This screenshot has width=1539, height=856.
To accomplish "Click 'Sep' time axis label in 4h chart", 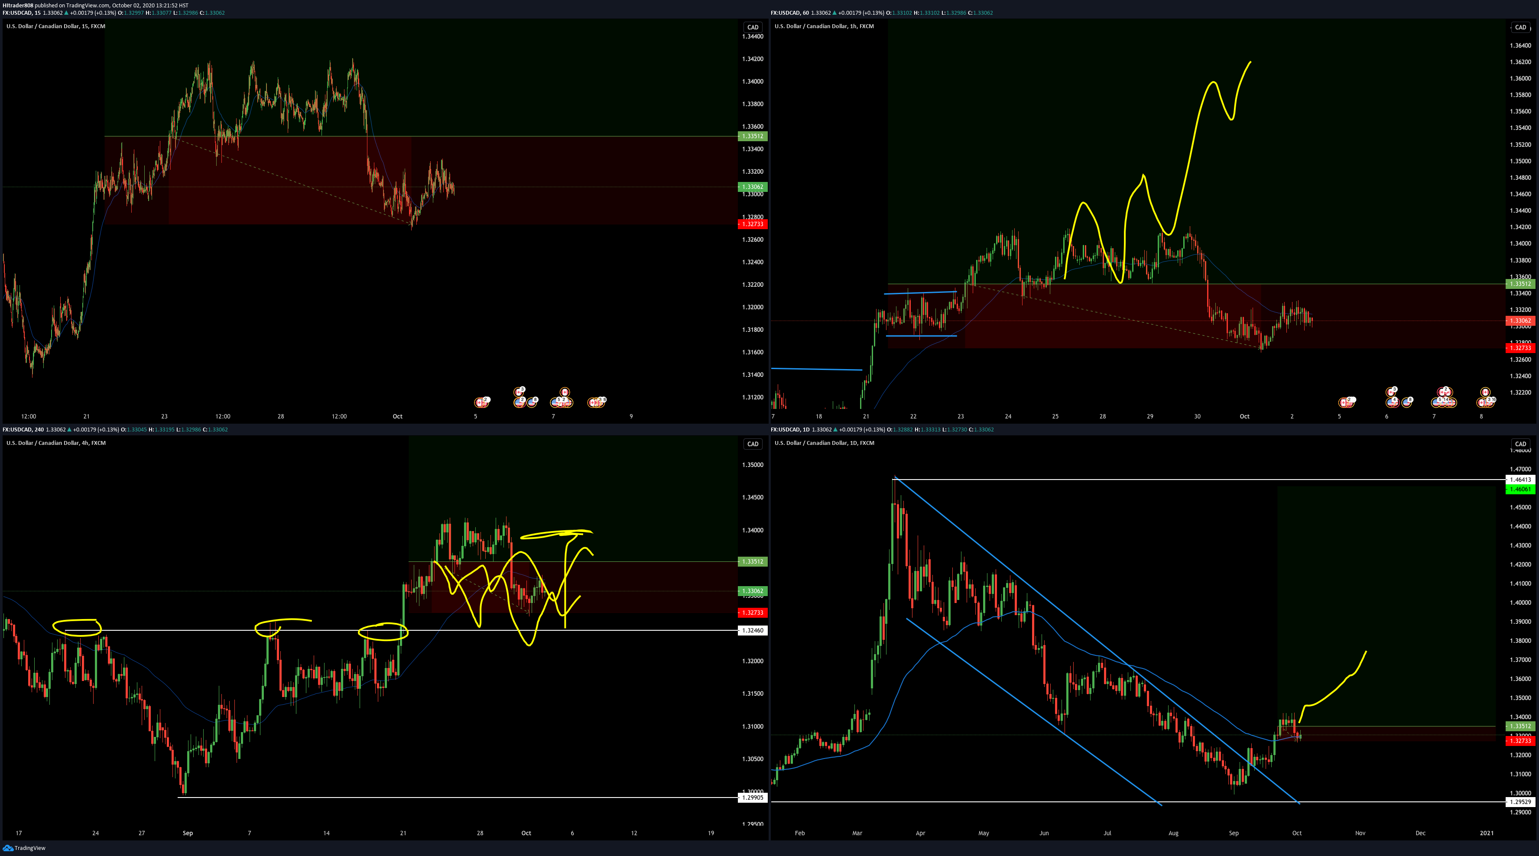I will pyautogui.click(x=188, y=833).
